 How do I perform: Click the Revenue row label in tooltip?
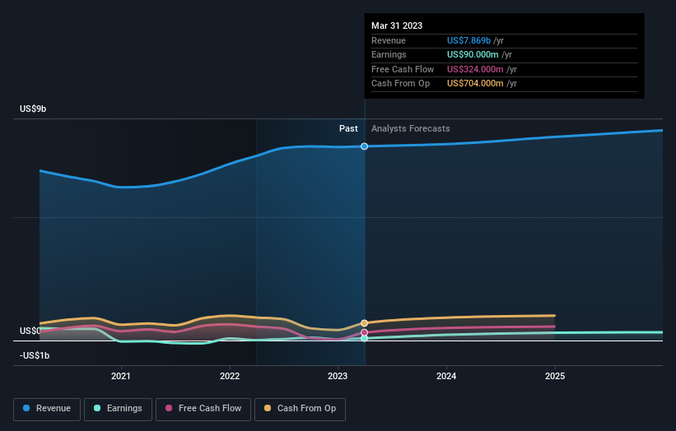point(389,40)
